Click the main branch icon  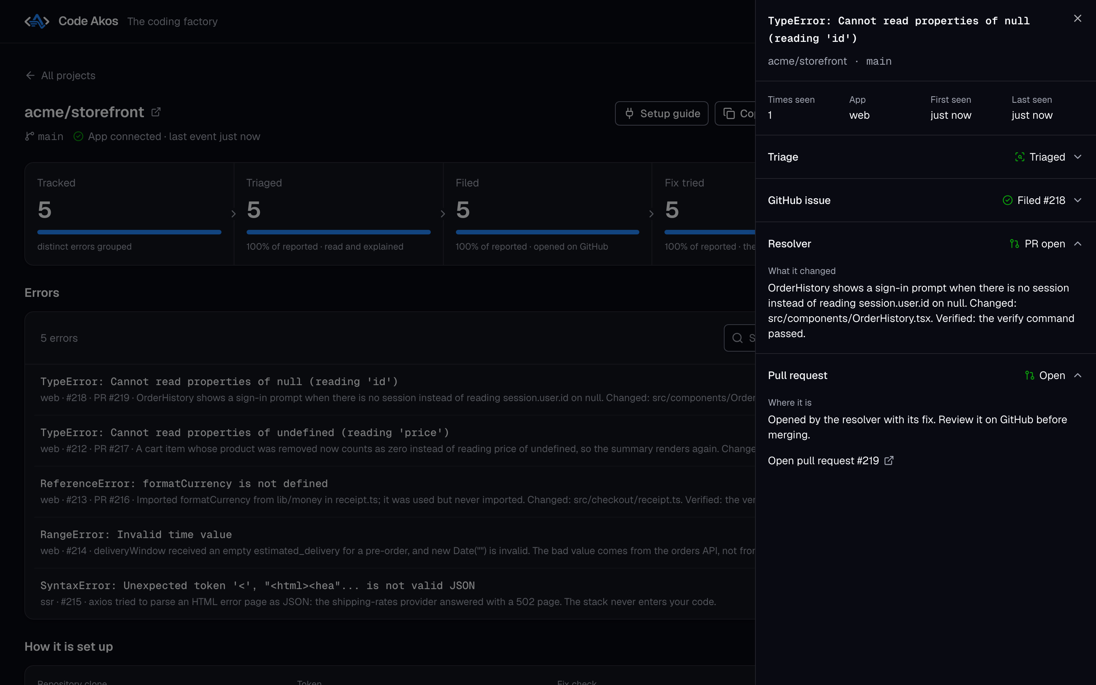click(x=29, y=136)
